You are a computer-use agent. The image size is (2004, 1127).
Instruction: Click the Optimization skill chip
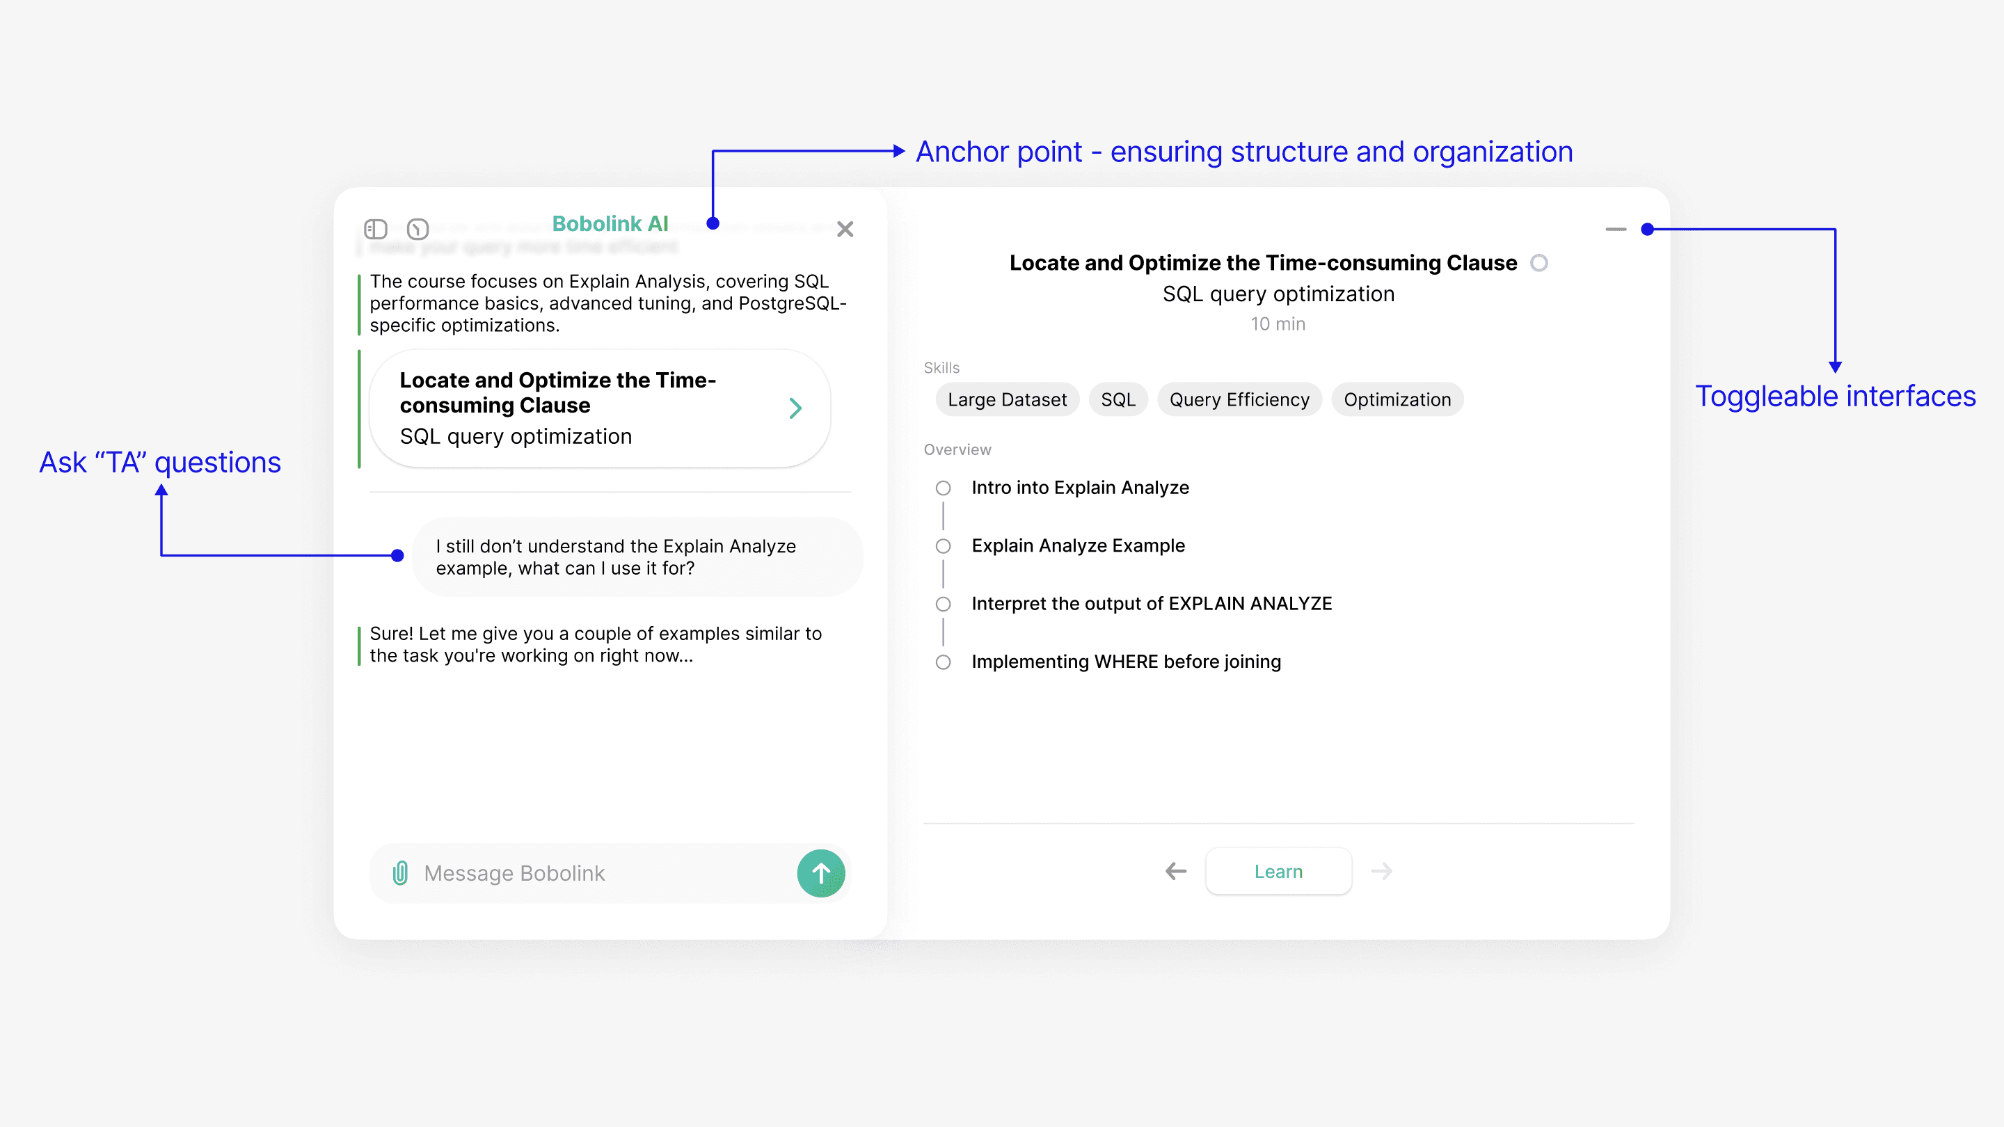(1397, 400)
